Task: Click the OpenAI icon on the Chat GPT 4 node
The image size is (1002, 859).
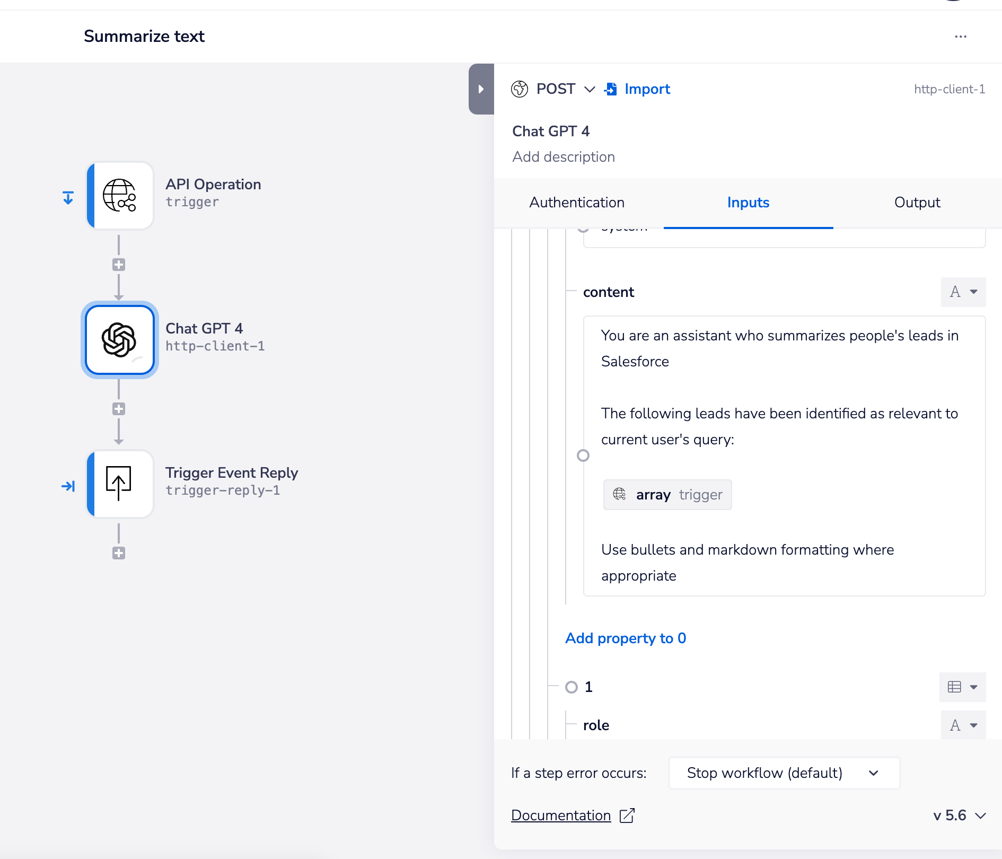Action: (119, 340)
